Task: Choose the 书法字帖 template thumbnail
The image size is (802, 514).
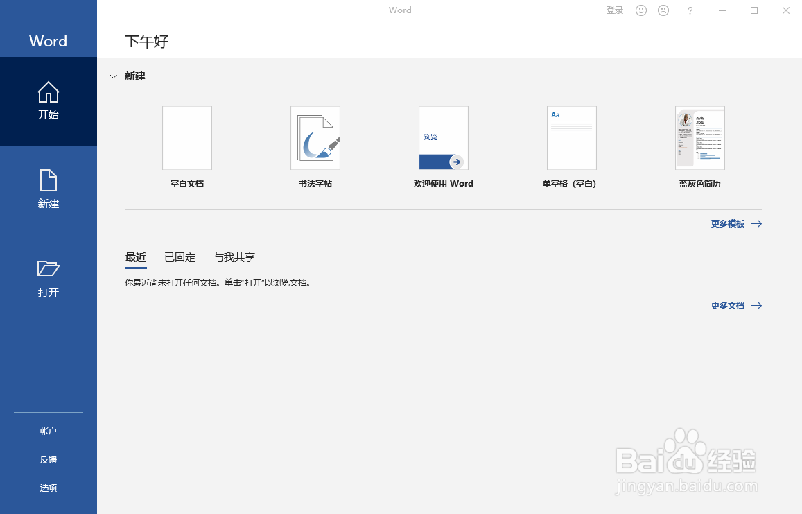Action: pyautogui.click(x=315, y=138)
